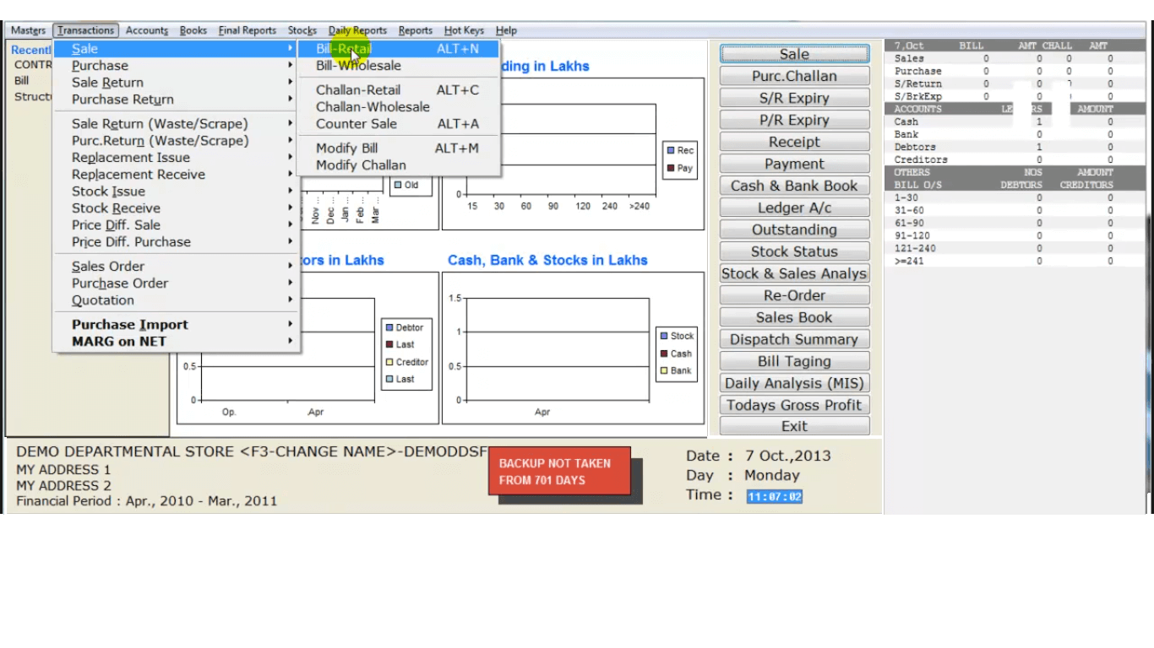
Task: Show the Stock Status report button
Action: (794, 251)
